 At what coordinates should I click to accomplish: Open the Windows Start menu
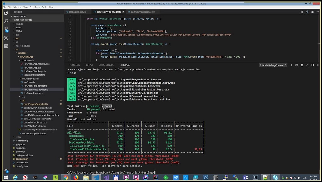point(6,178)
